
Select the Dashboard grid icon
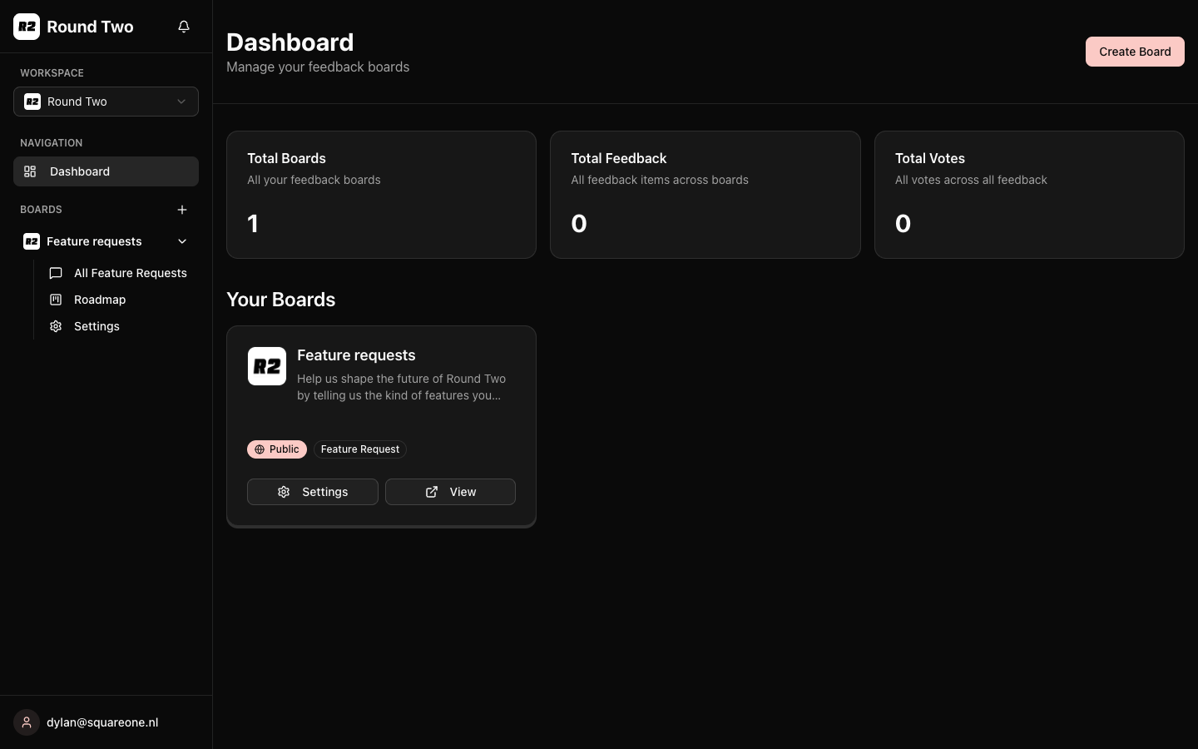coord(30,171)
